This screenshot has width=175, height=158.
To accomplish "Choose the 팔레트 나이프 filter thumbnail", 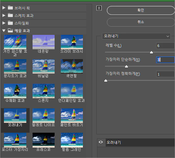I will tap(43, 116).
